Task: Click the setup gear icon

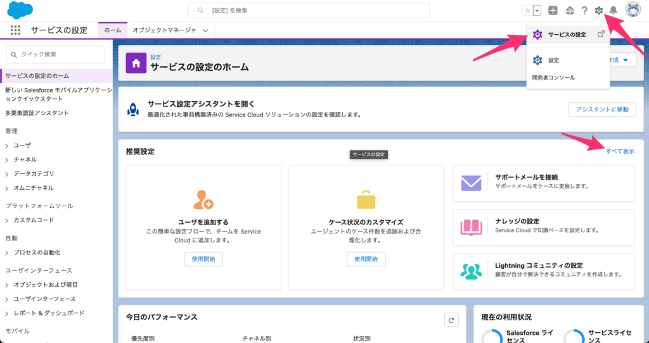Action: [599, 10]
